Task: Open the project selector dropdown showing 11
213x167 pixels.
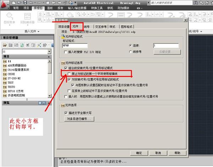Action: [x=49, y=52]
